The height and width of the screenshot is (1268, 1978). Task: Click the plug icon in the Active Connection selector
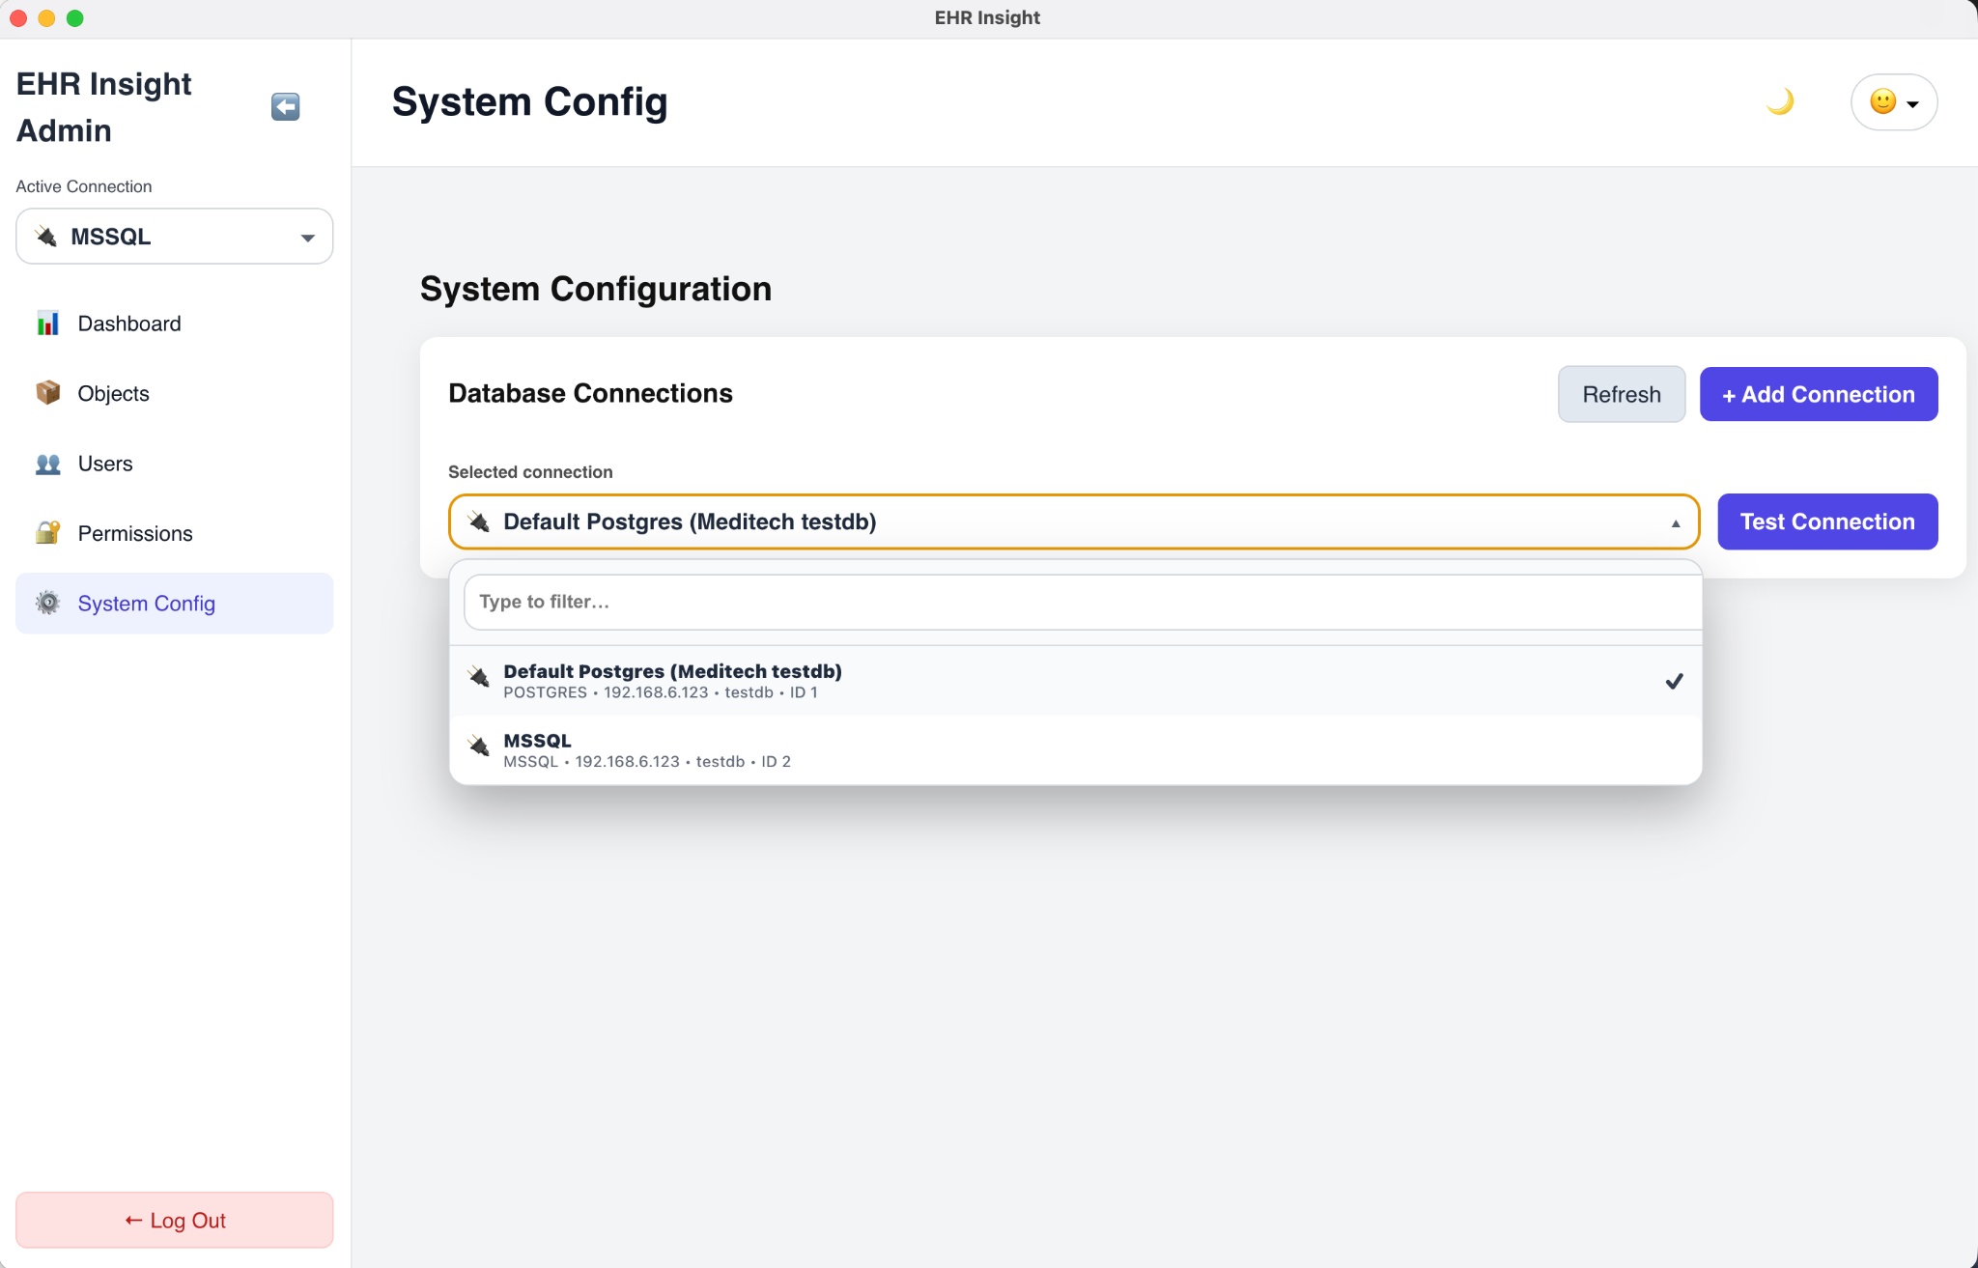tap(45, 236)
